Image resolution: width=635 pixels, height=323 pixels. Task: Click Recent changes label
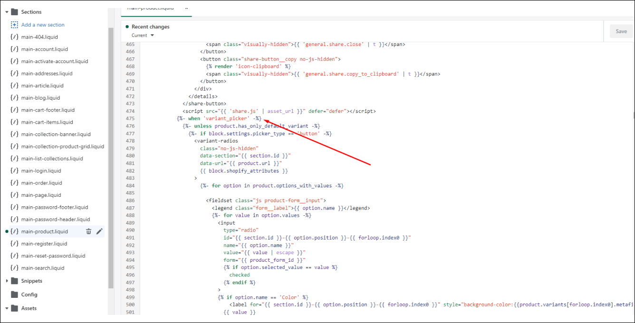151,27
